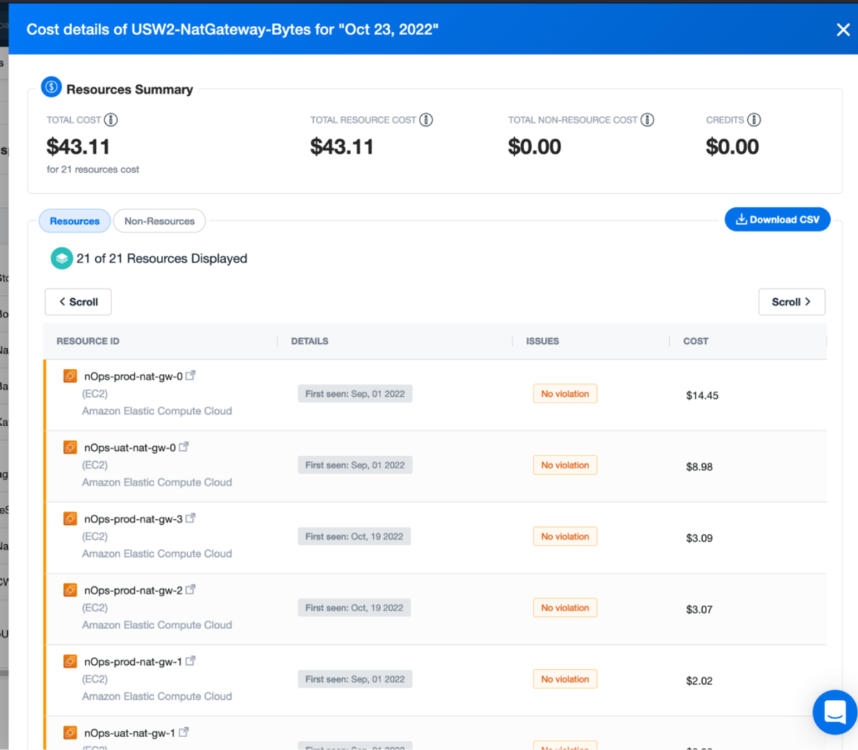Download the CSV file
The width and height of the screenshot is (858, 750).
pyautogui.click(x=777, y=219)
